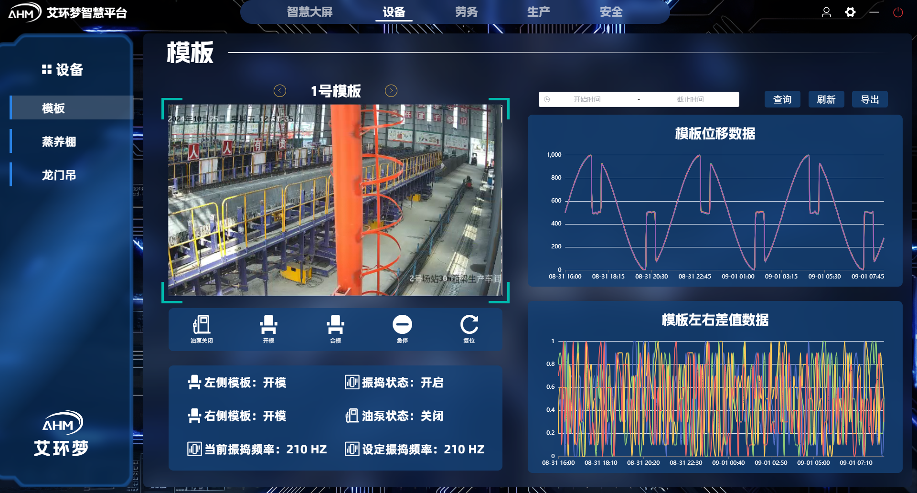Select 模板 in the sidebar
The width and height of the screenshot is (917, 493).
click(x=72, y=107)
